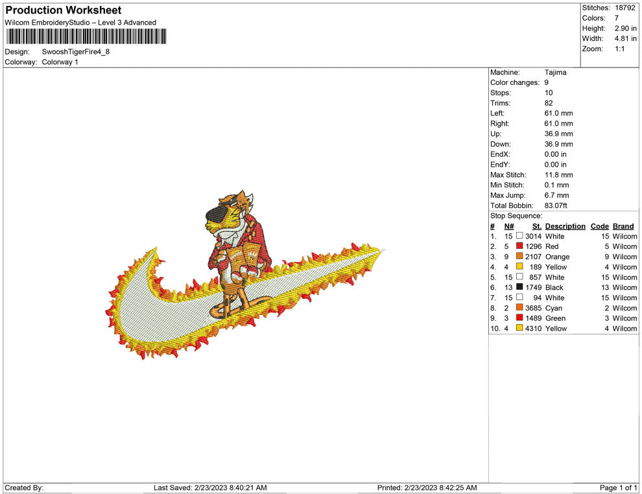This screenshot has height=494, width=642.
Task: Pick the Yellow swatch for stop 4
Action: click(519, 267)
